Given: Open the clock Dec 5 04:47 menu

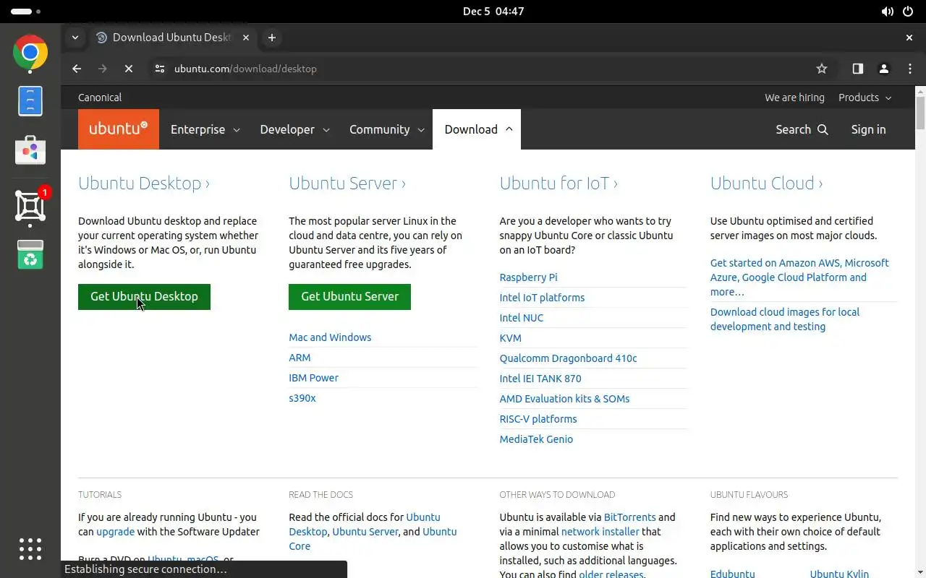Looking at the screenshot, I should [493, 12].
